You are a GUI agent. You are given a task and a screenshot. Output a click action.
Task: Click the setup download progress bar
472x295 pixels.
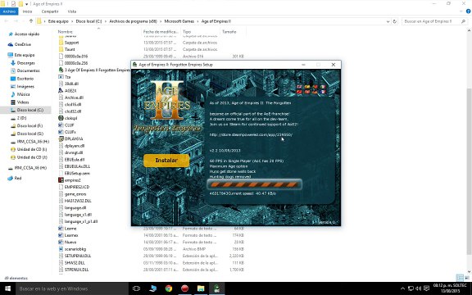[254, 184]
